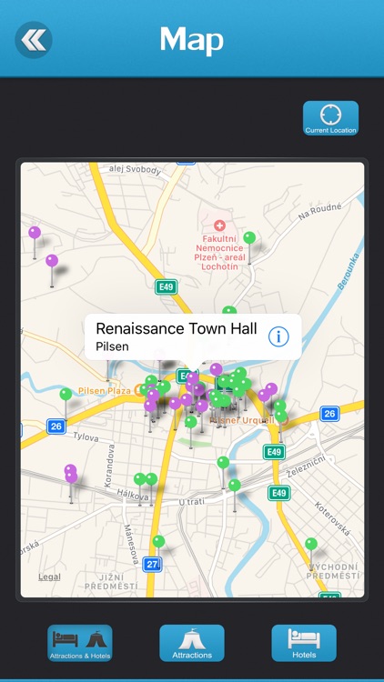Image resolution: width=384 pixels, height=682 pixels.
Task: Click E49 road shield below alej Svobody
Action: (x=167, y=286)
